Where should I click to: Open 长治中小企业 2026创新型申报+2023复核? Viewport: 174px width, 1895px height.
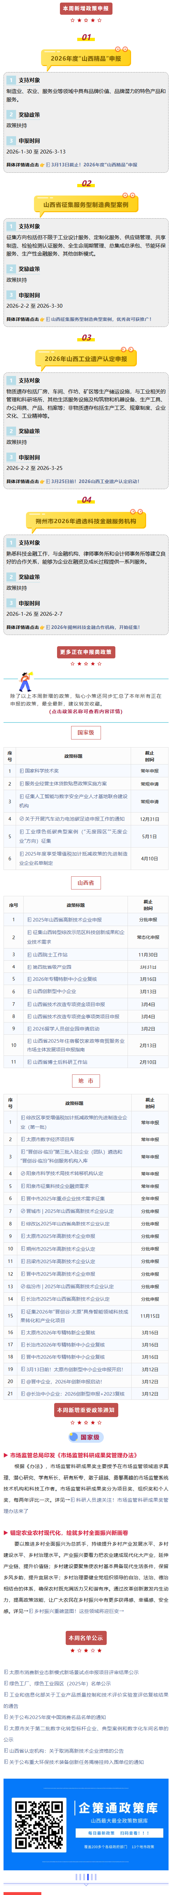[x=75, y=1393]
